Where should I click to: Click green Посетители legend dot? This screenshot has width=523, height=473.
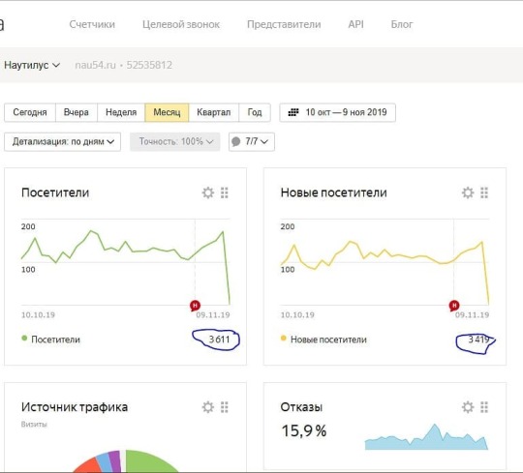(x=24, y=339)
